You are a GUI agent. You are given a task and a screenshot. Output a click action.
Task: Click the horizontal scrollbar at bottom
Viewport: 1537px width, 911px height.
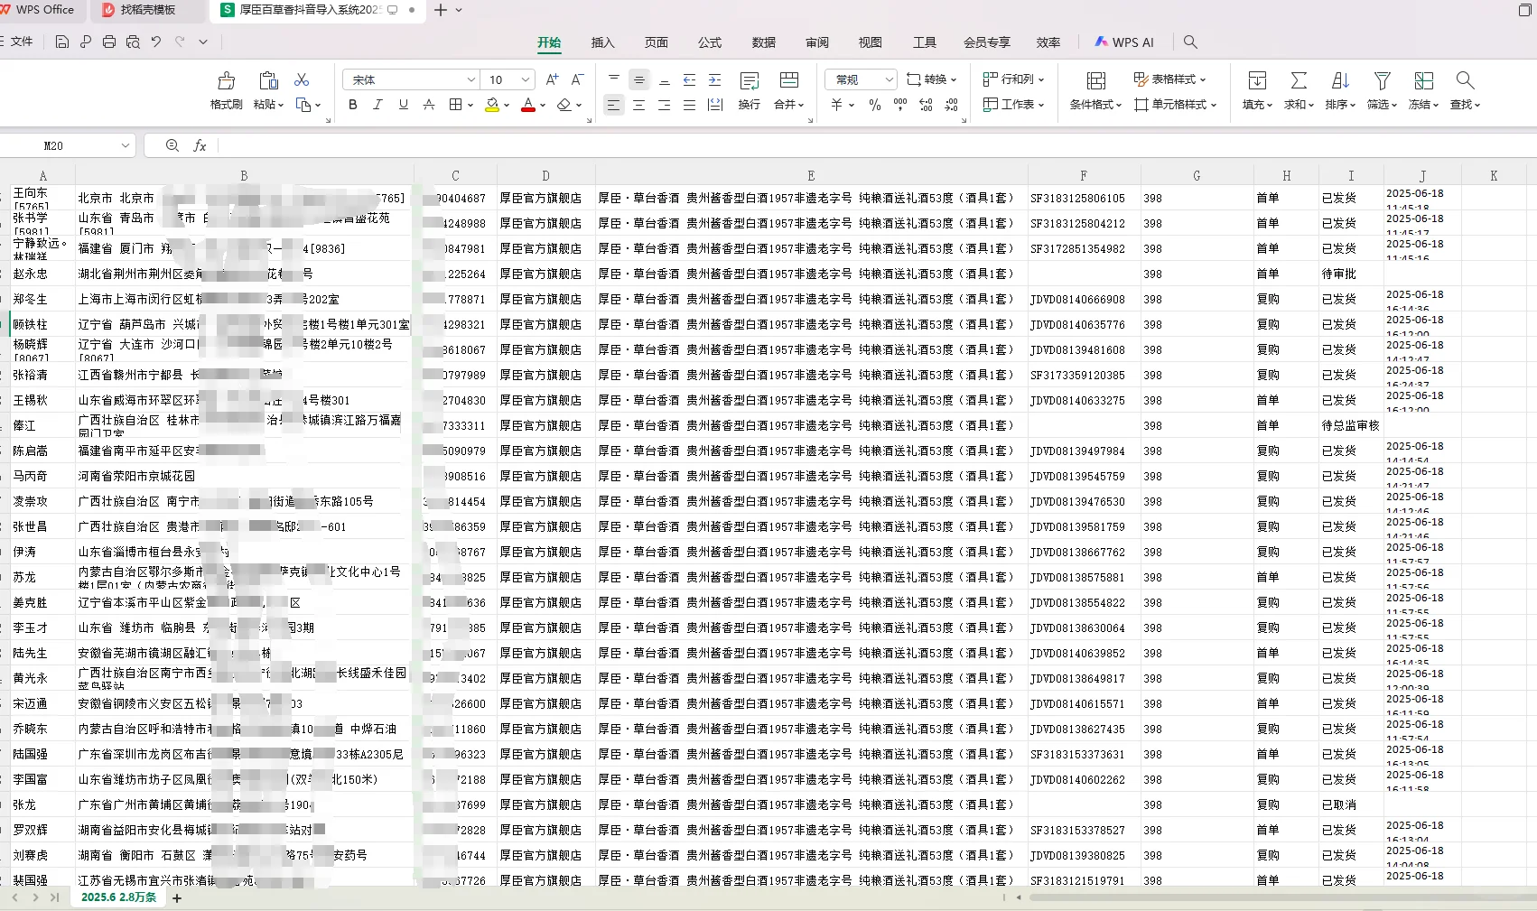pos(1282,897)
